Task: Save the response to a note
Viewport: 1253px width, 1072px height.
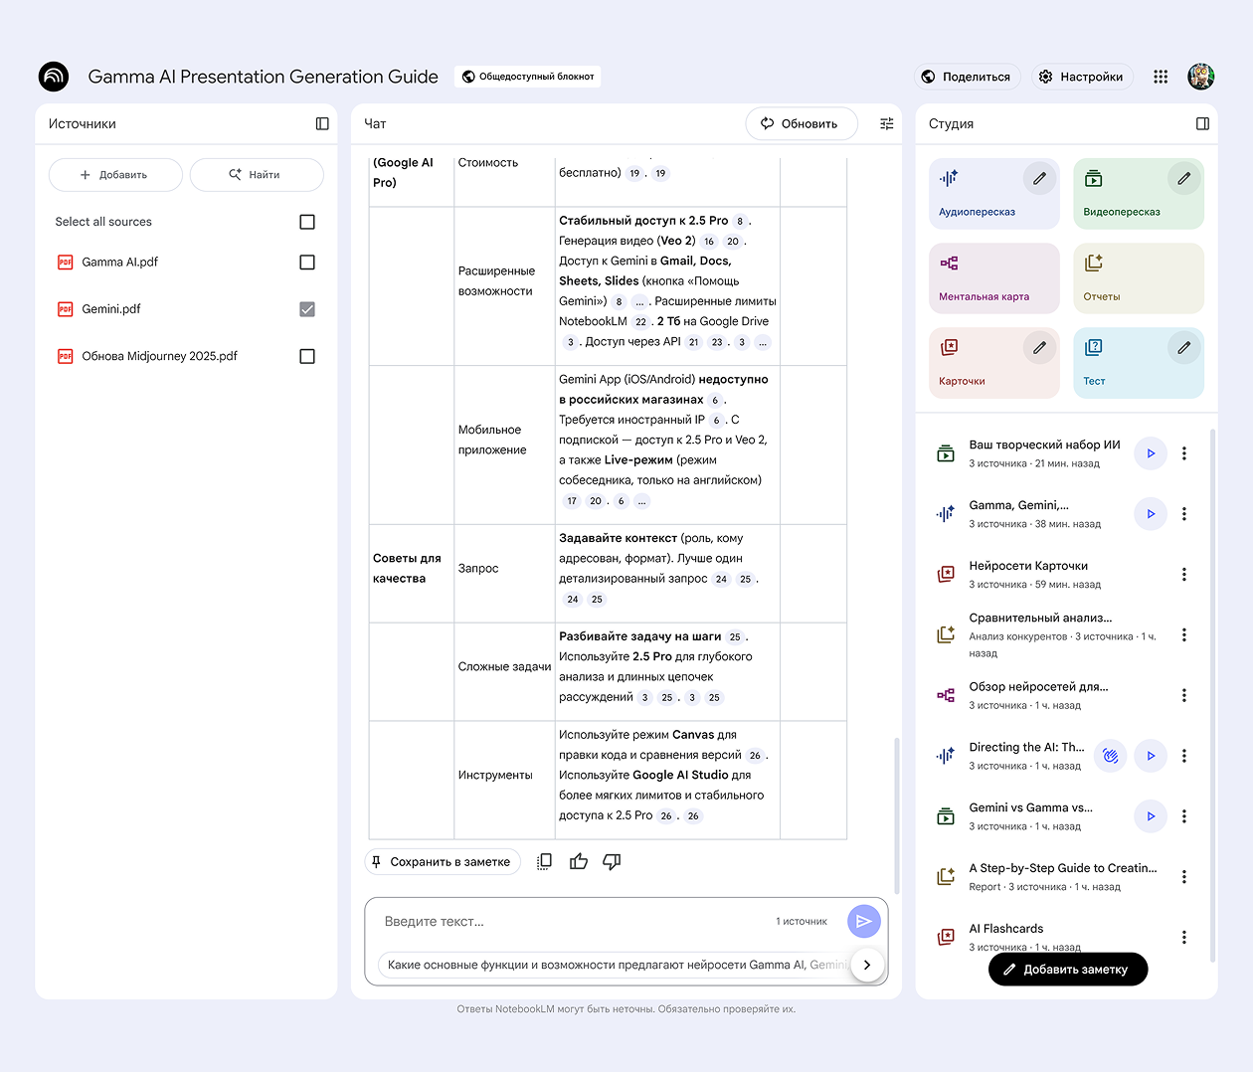Action: [442, 862]
